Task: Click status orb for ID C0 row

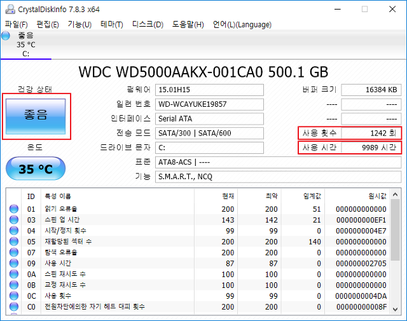Action: pos(14,307)
